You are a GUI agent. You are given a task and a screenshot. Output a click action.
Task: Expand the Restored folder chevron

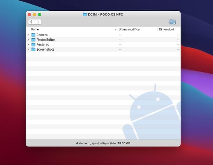tap(28, 45)
